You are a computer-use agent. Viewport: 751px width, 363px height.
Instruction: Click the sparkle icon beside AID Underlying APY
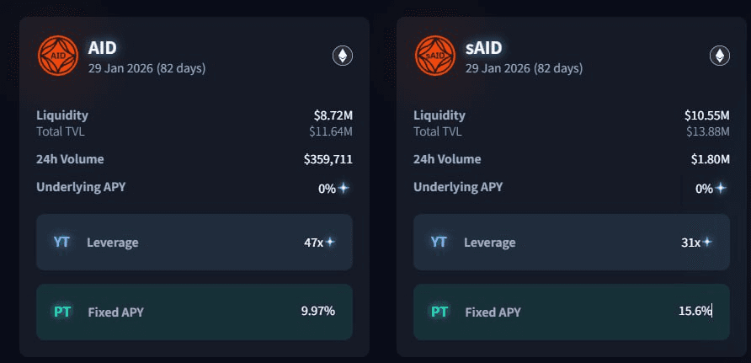coord(344,188)
